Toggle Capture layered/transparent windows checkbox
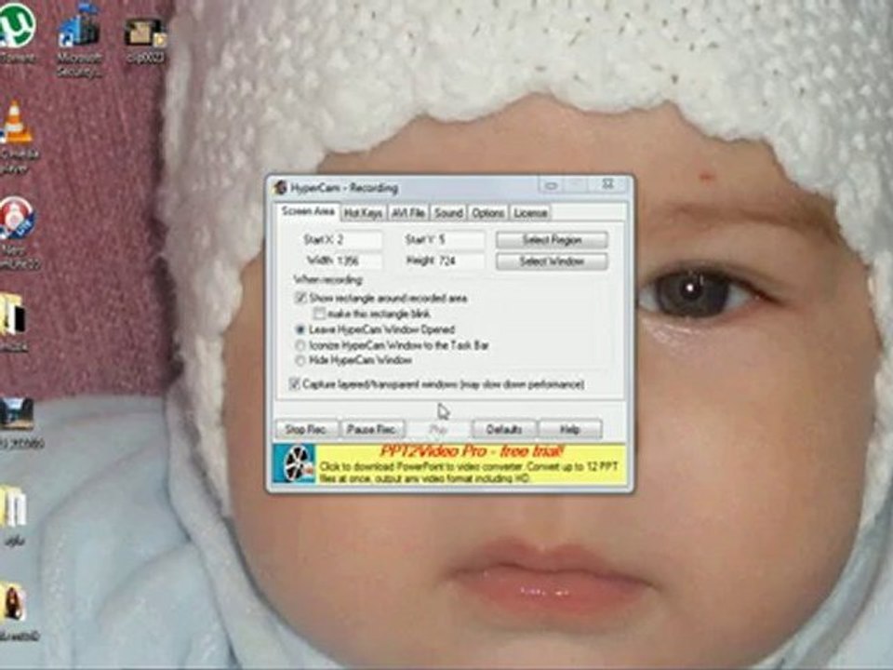 pos(295,384)
